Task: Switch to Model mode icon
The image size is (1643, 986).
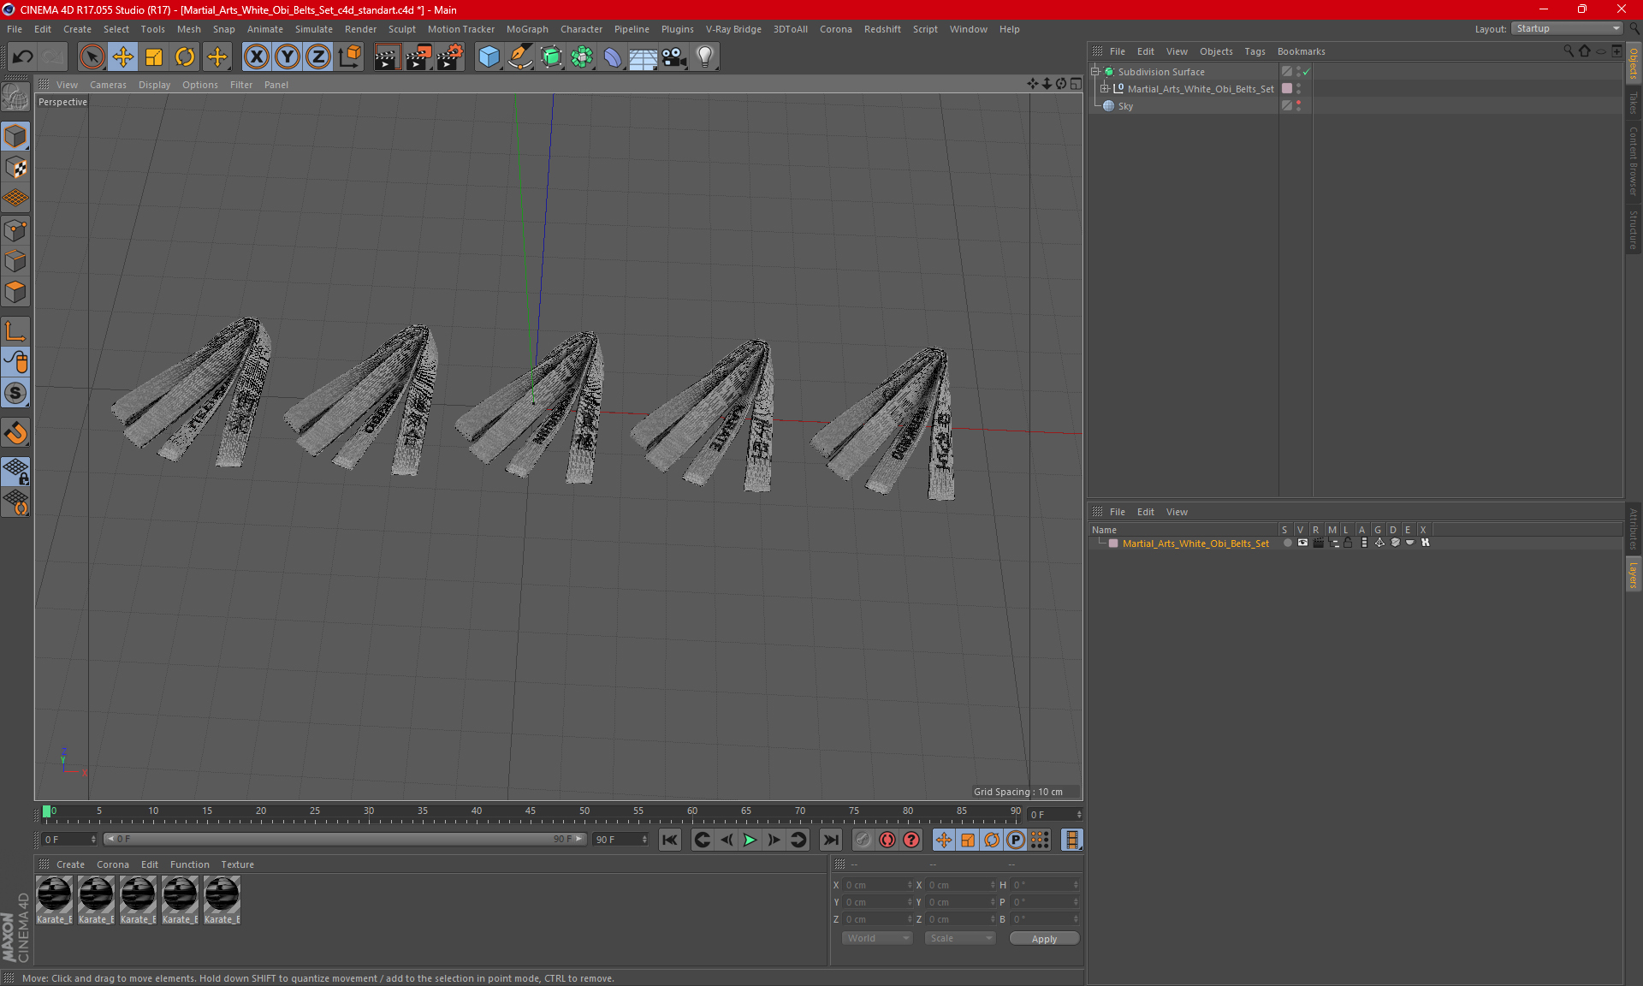Action: coord(15,136)
